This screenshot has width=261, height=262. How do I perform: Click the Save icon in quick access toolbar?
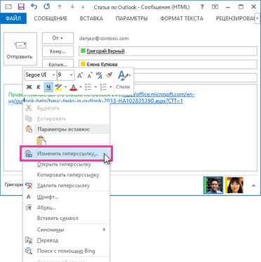point(21,7)
